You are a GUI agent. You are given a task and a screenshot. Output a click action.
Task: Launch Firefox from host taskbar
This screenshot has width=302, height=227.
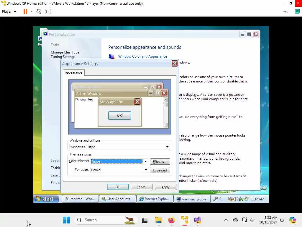[171, 220]
